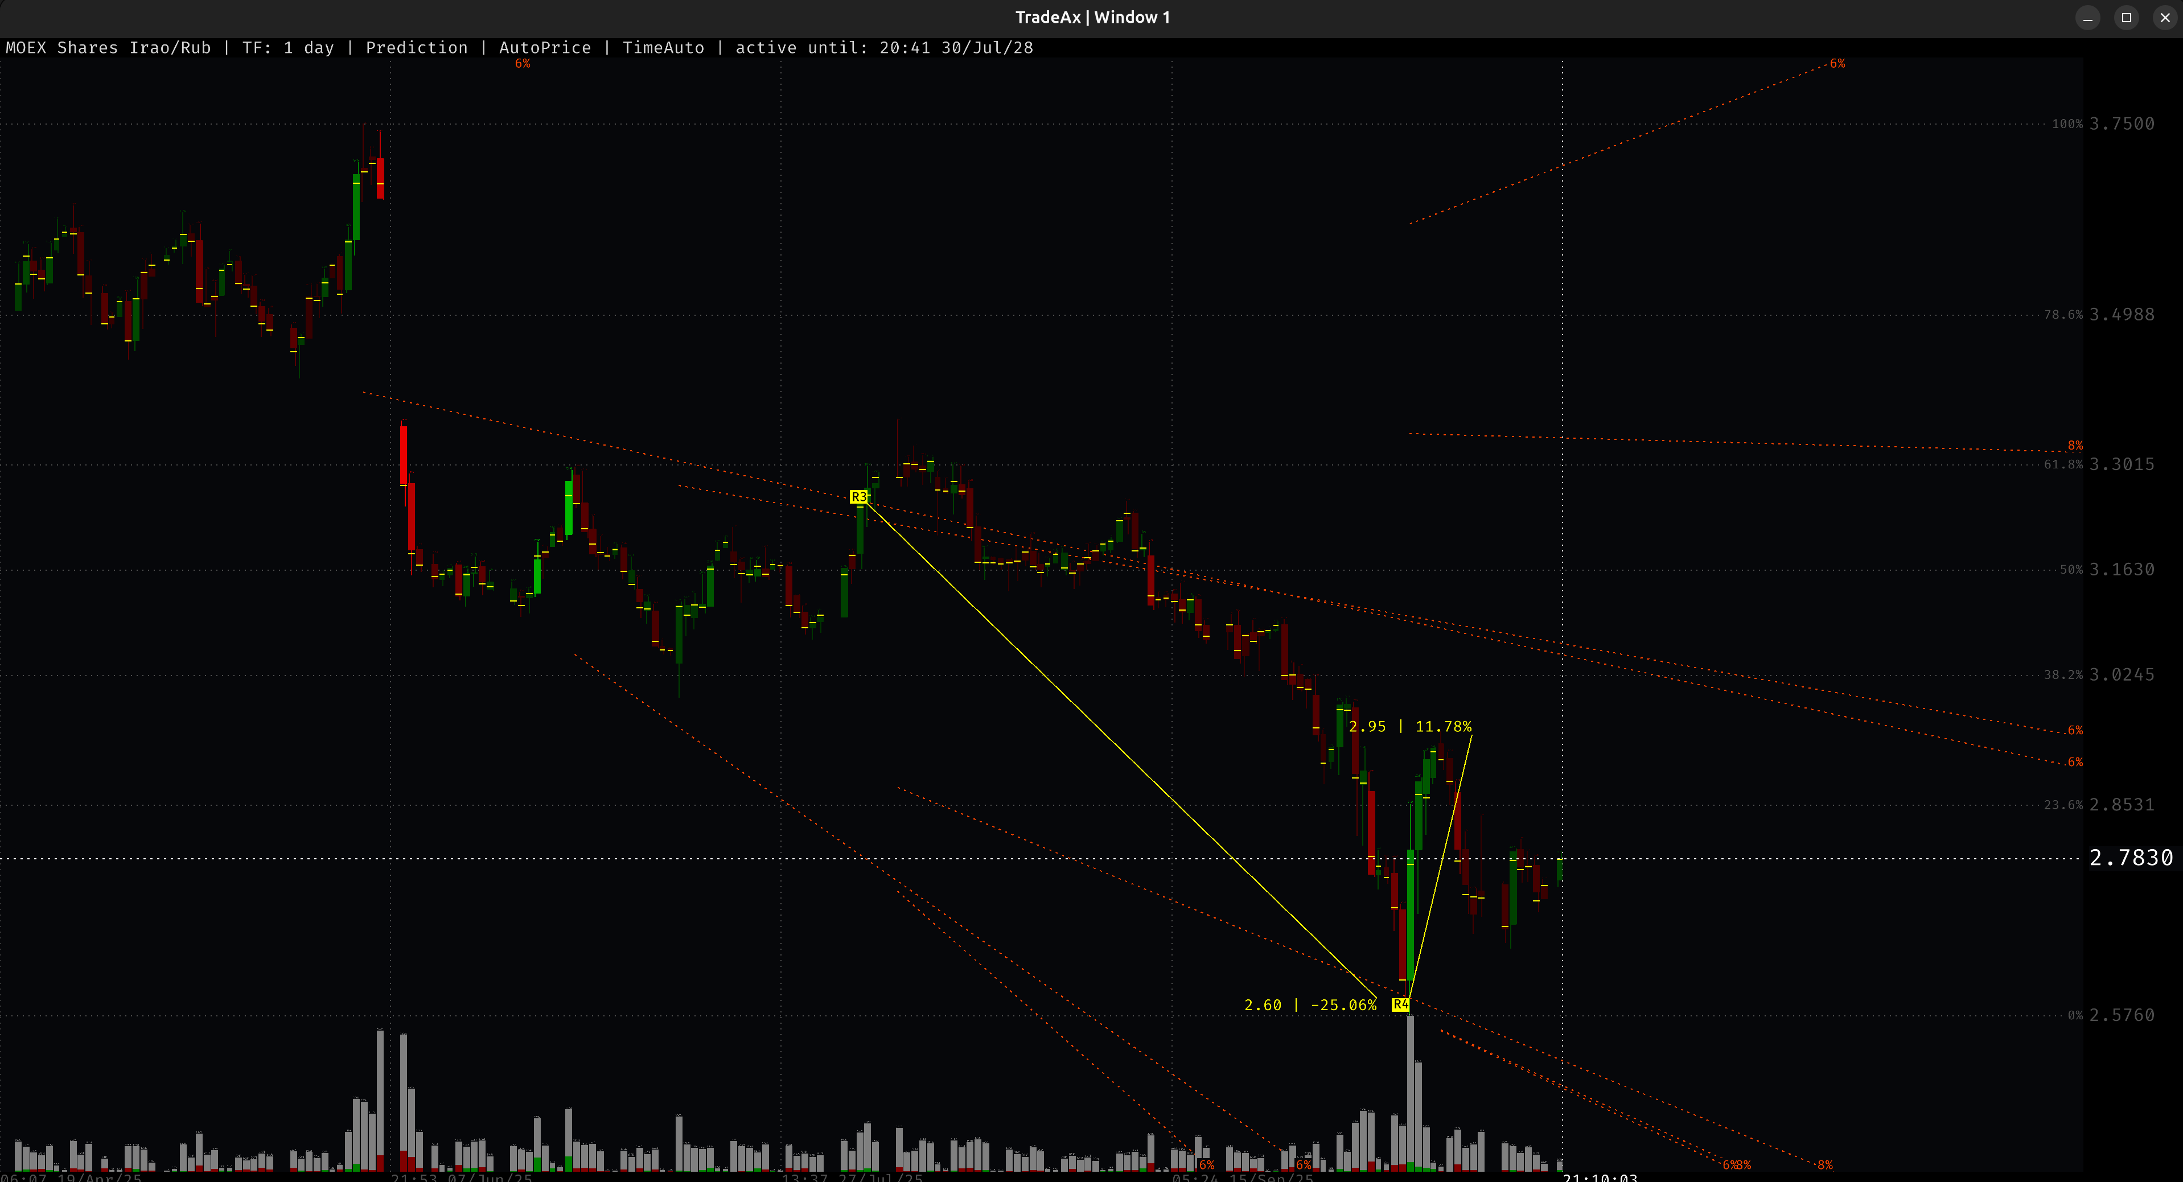Click the yellow R3 marker
The height and width of the screenshot is (1182, 2183).
(x=858, y=496)
